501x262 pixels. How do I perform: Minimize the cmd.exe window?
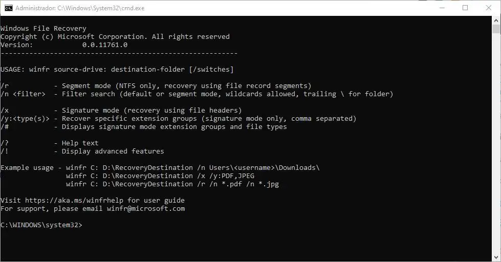tap(442, 8)
